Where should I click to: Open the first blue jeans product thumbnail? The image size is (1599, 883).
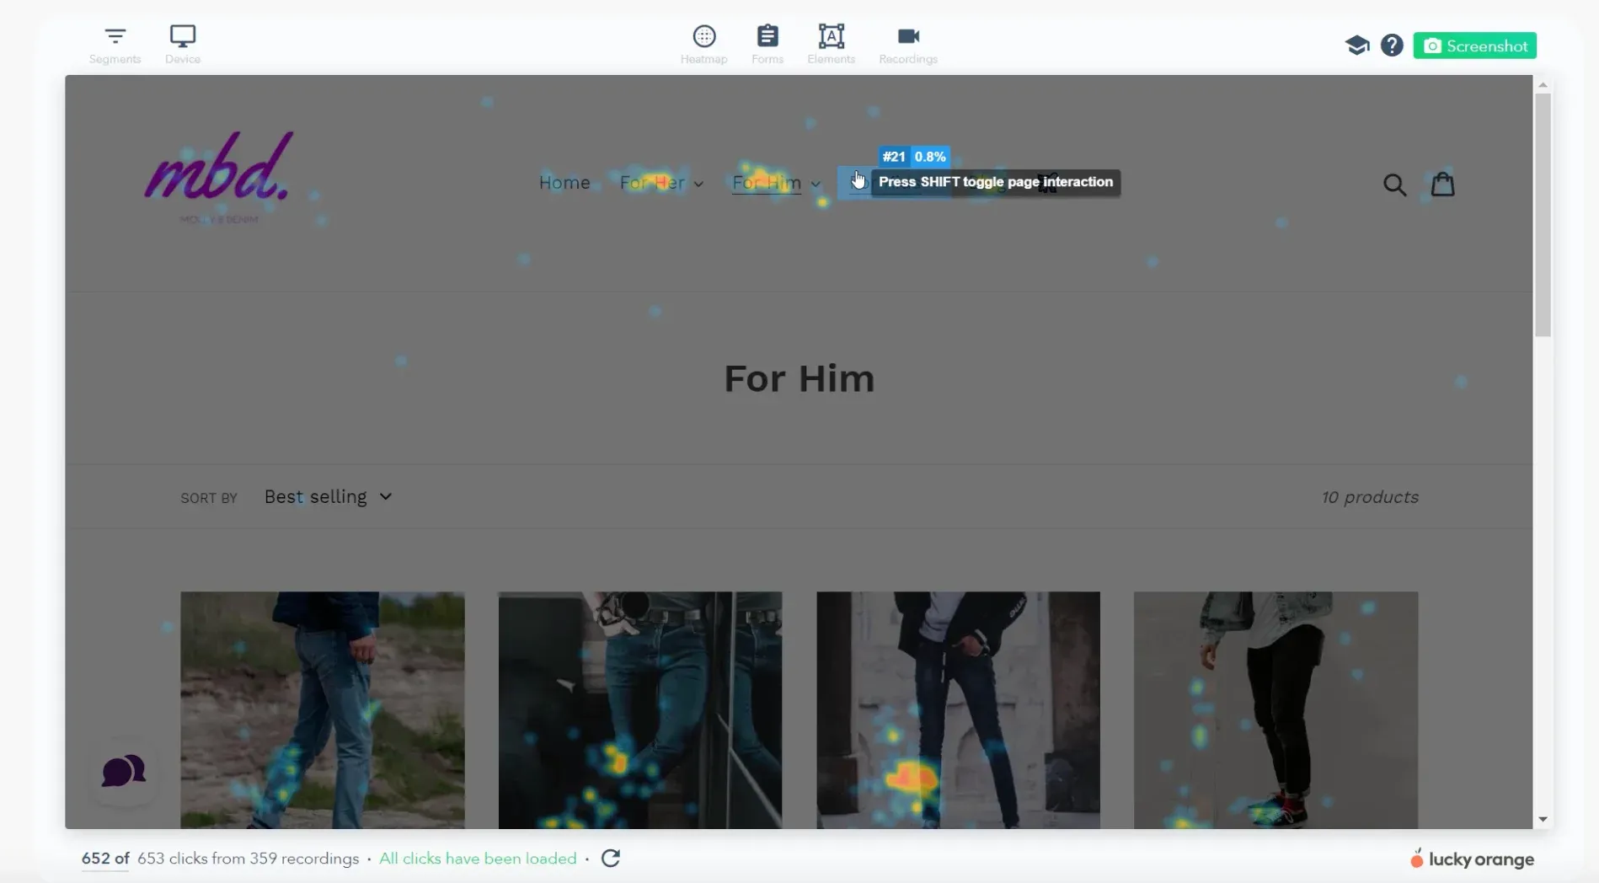[322, 709]
